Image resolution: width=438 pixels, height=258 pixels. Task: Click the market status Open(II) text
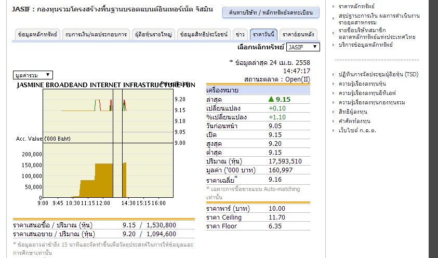[x=298, y=79]
